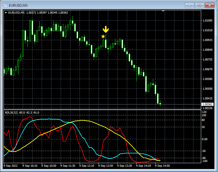Click the 9 Sep 11:30 time label
This screenshot has width=218, height=172.
[68, 166]
